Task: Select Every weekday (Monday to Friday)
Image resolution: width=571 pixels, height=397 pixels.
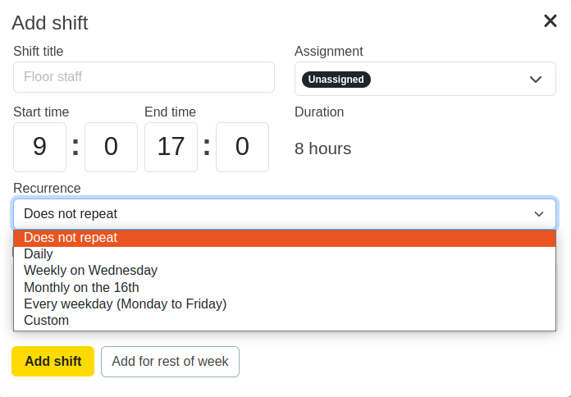Action: coord(125,303)
